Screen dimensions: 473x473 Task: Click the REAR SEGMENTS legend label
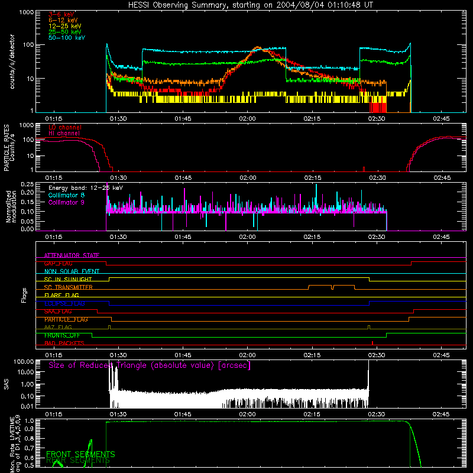(78, 461)
